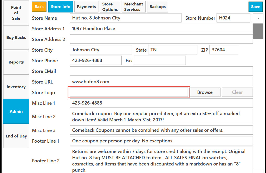Click the Store Logo path field
This screenshot has height=173, width=266.
point(129,92)
